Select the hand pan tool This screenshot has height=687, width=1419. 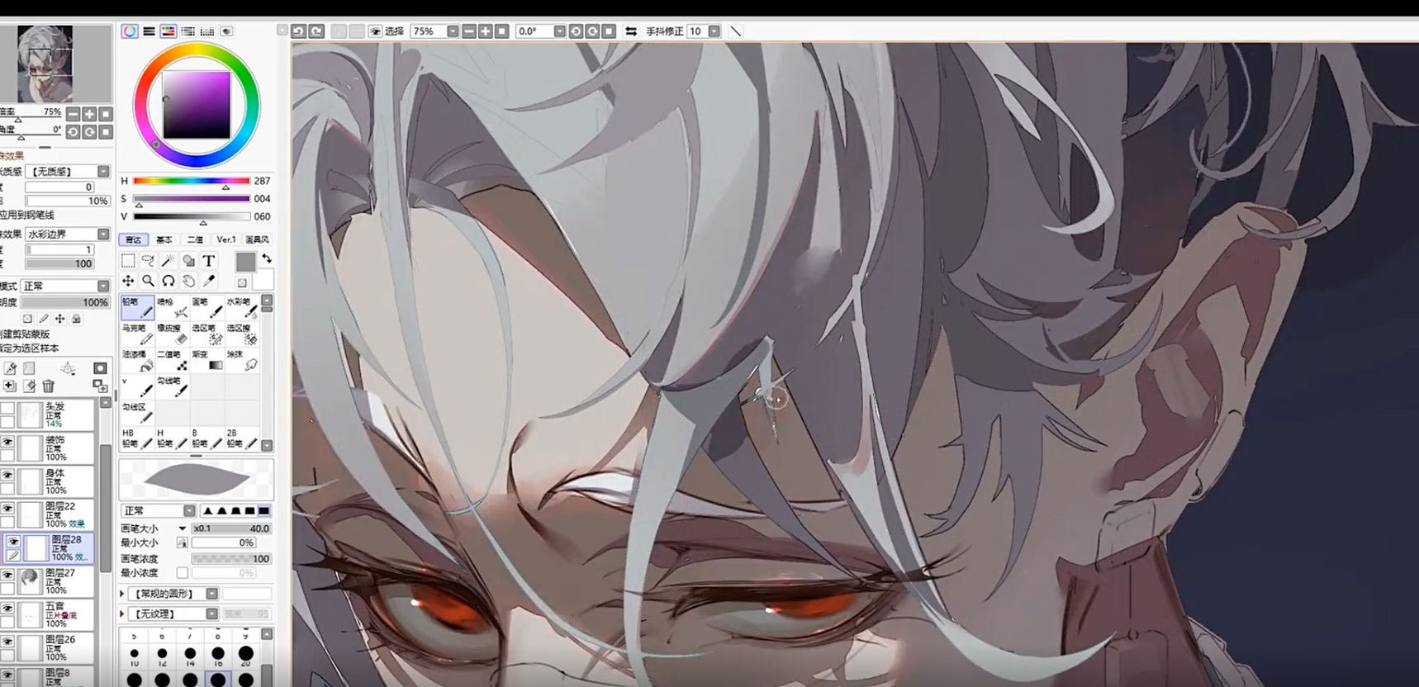tap(188, 281)
